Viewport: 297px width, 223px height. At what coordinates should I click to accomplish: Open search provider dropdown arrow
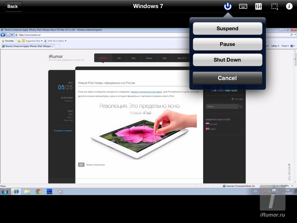point(295,35)
